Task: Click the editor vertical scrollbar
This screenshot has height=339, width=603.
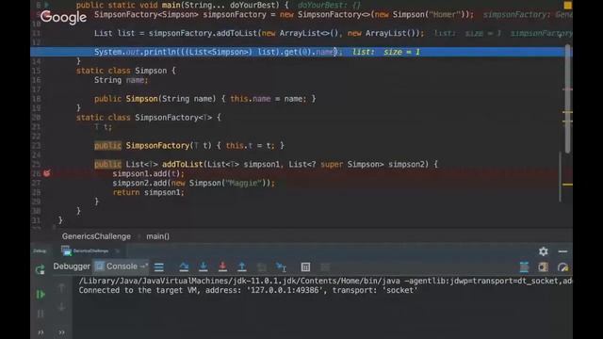Action: 567,100
